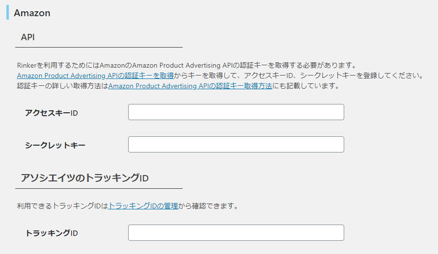Image resolution: width=438 pixels, height=254 pixels.
Task: Click the 'から確認できます' text
Action: pyautogui.click(x=209, y=206)
